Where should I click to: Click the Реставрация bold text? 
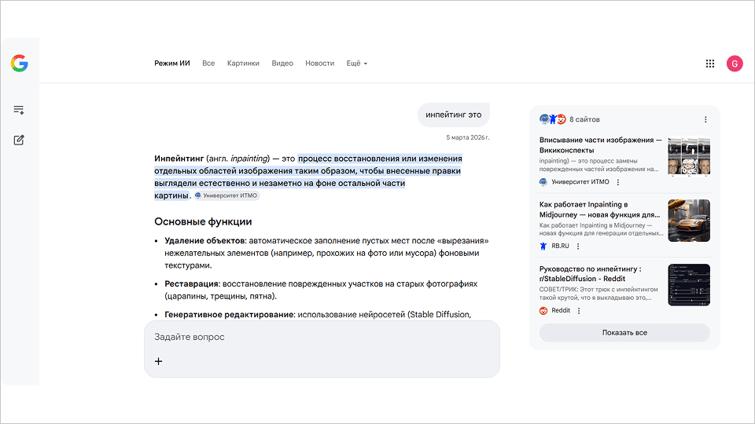tap(192, 284)
